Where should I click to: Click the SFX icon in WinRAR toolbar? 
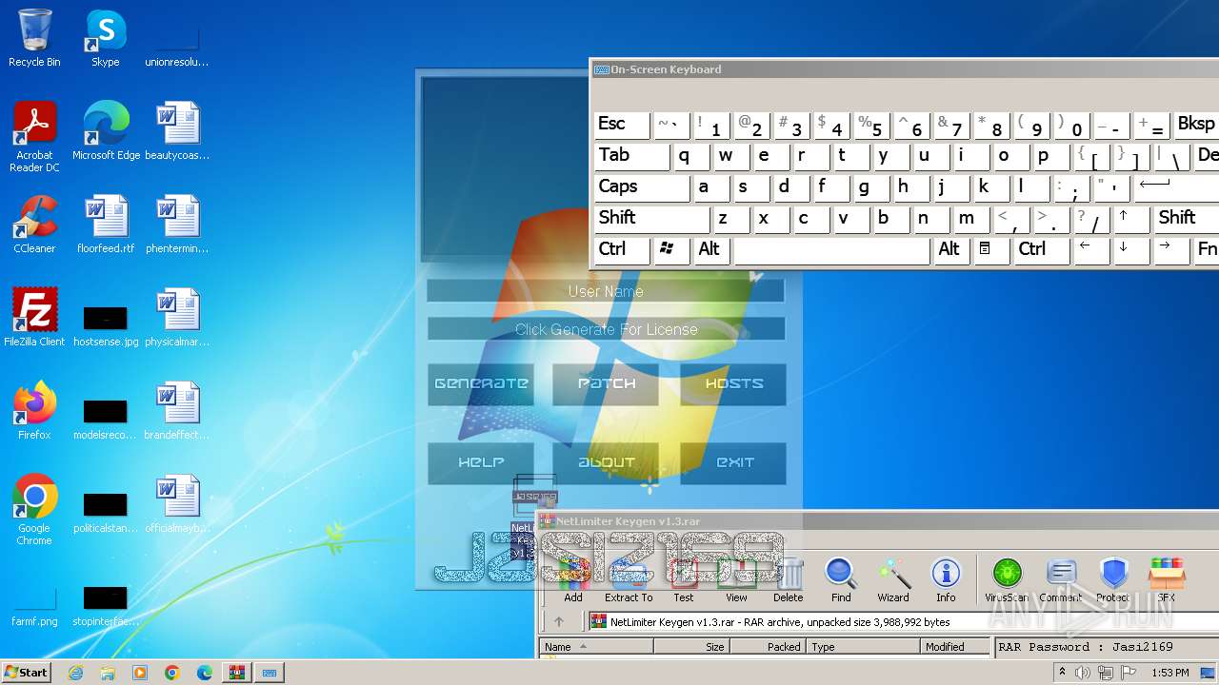(x=1167, y=579)
